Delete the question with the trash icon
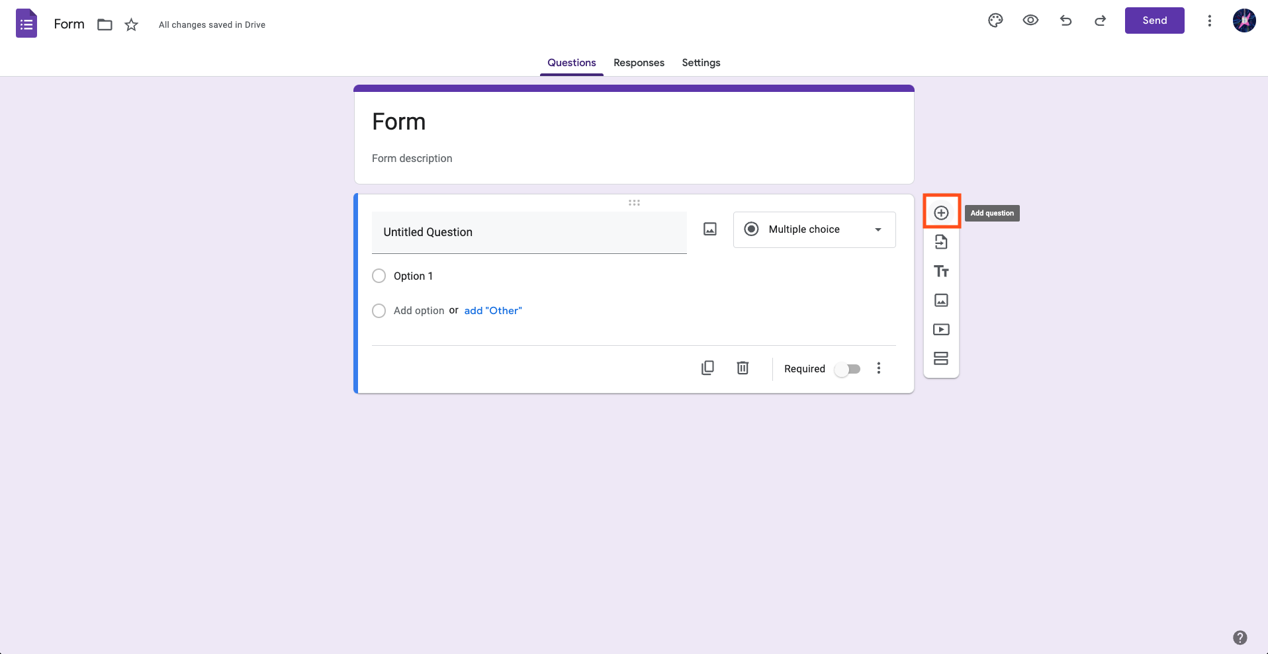Image resolution: width=1268 pixels, height=654 pixels. (x=743, y=368)
